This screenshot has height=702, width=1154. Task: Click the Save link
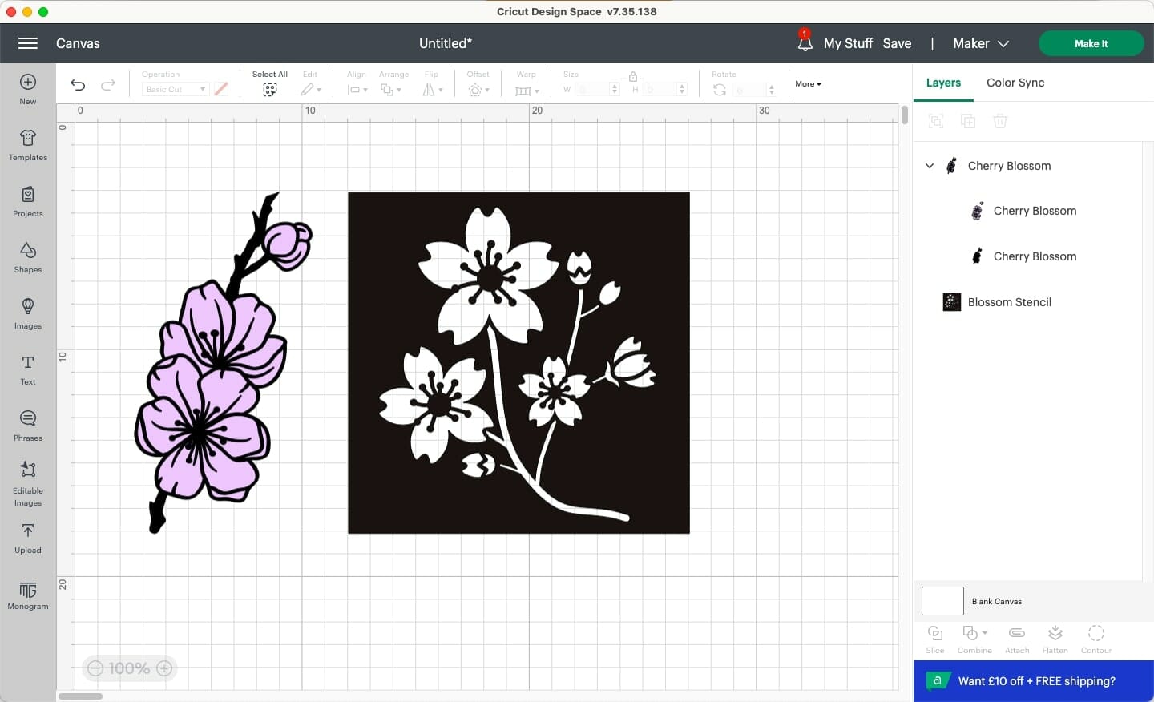[896, 43]
